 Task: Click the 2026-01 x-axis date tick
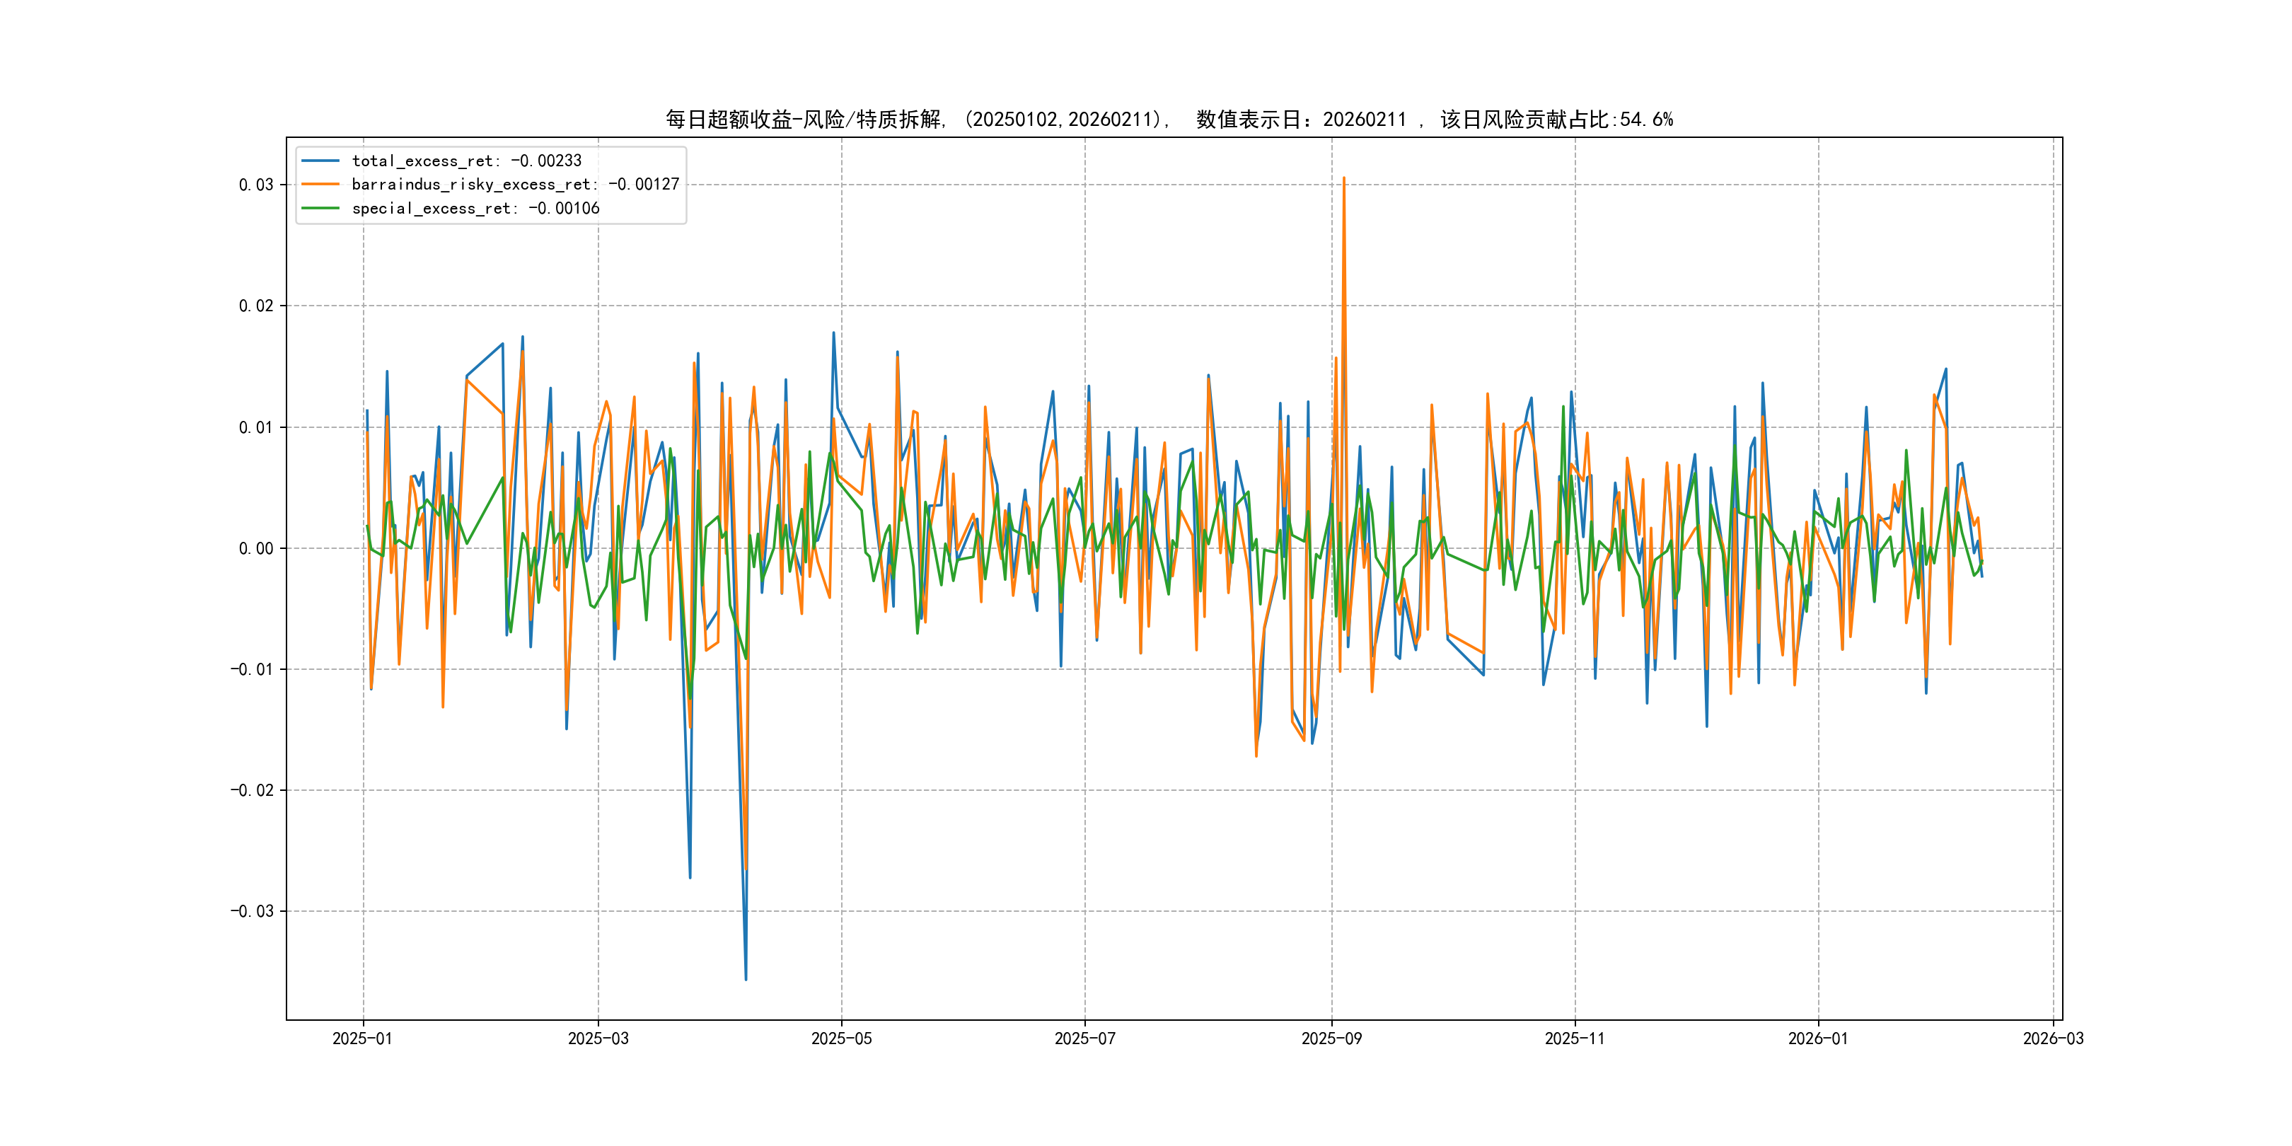pos(1818,1038)
